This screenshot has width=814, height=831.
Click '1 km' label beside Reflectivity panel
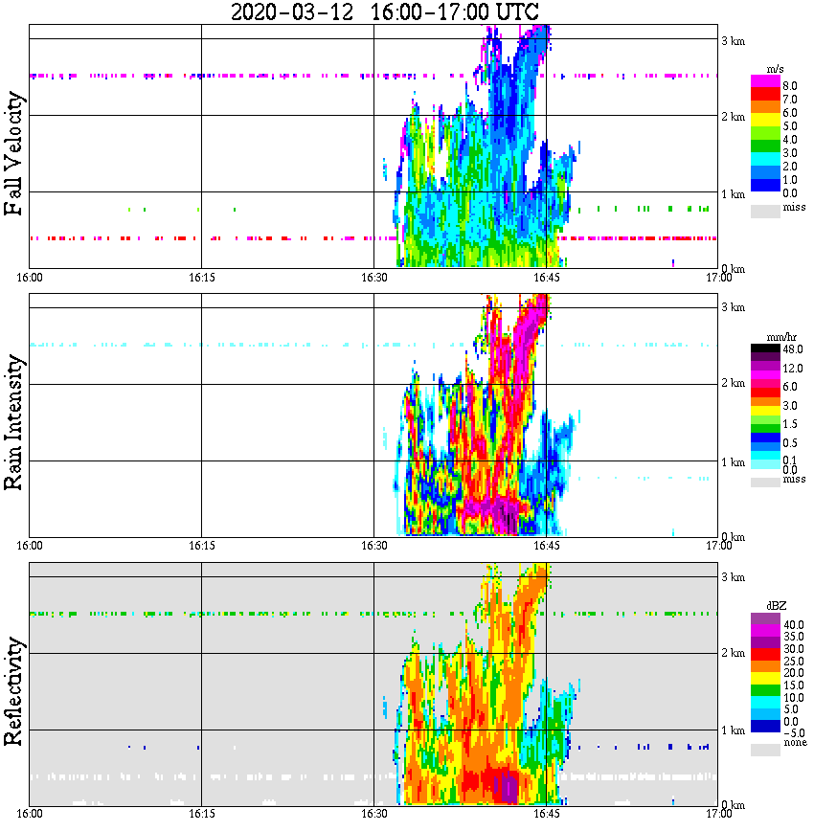tap(733, 730)
